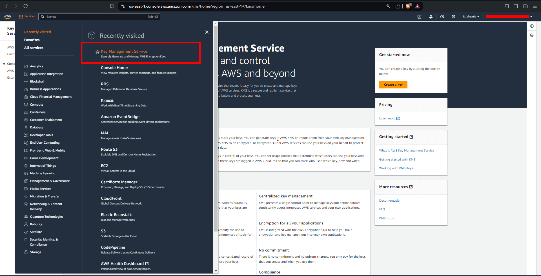
Task: Open the Machine Learning category
Action: pos(43,173)
